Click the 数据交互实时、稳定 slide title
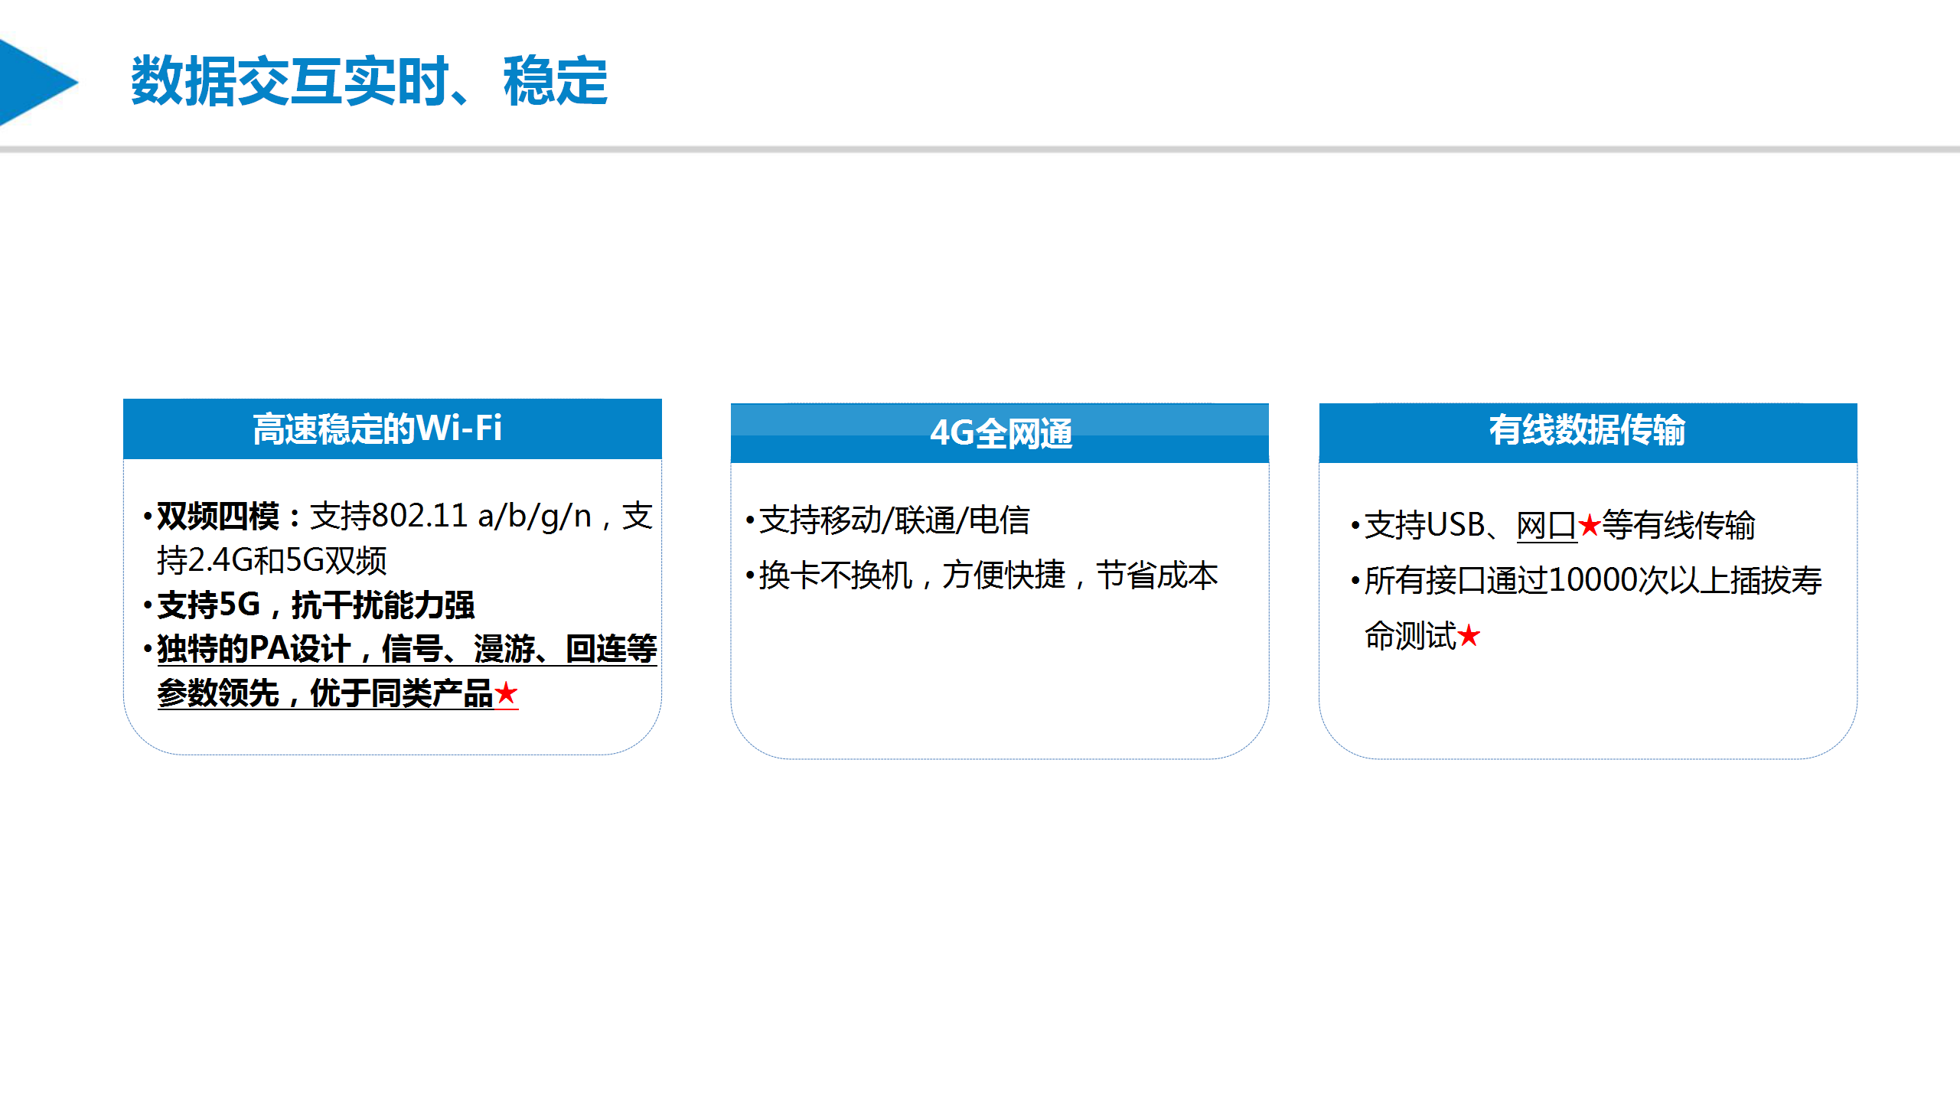The width and height of the screenshot is (1960, 1102). tap(369, 81)
